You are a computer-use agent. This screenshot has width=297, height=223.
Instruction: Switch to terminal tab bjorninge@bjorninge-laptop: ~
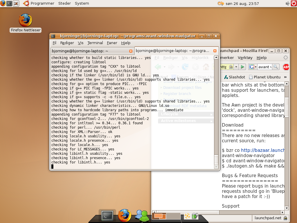[93, 51]
